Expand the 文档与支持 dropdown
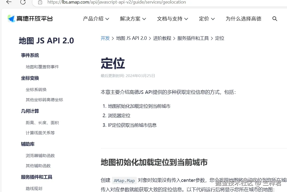This screenshot has height=192, width=287. point(172,19)
